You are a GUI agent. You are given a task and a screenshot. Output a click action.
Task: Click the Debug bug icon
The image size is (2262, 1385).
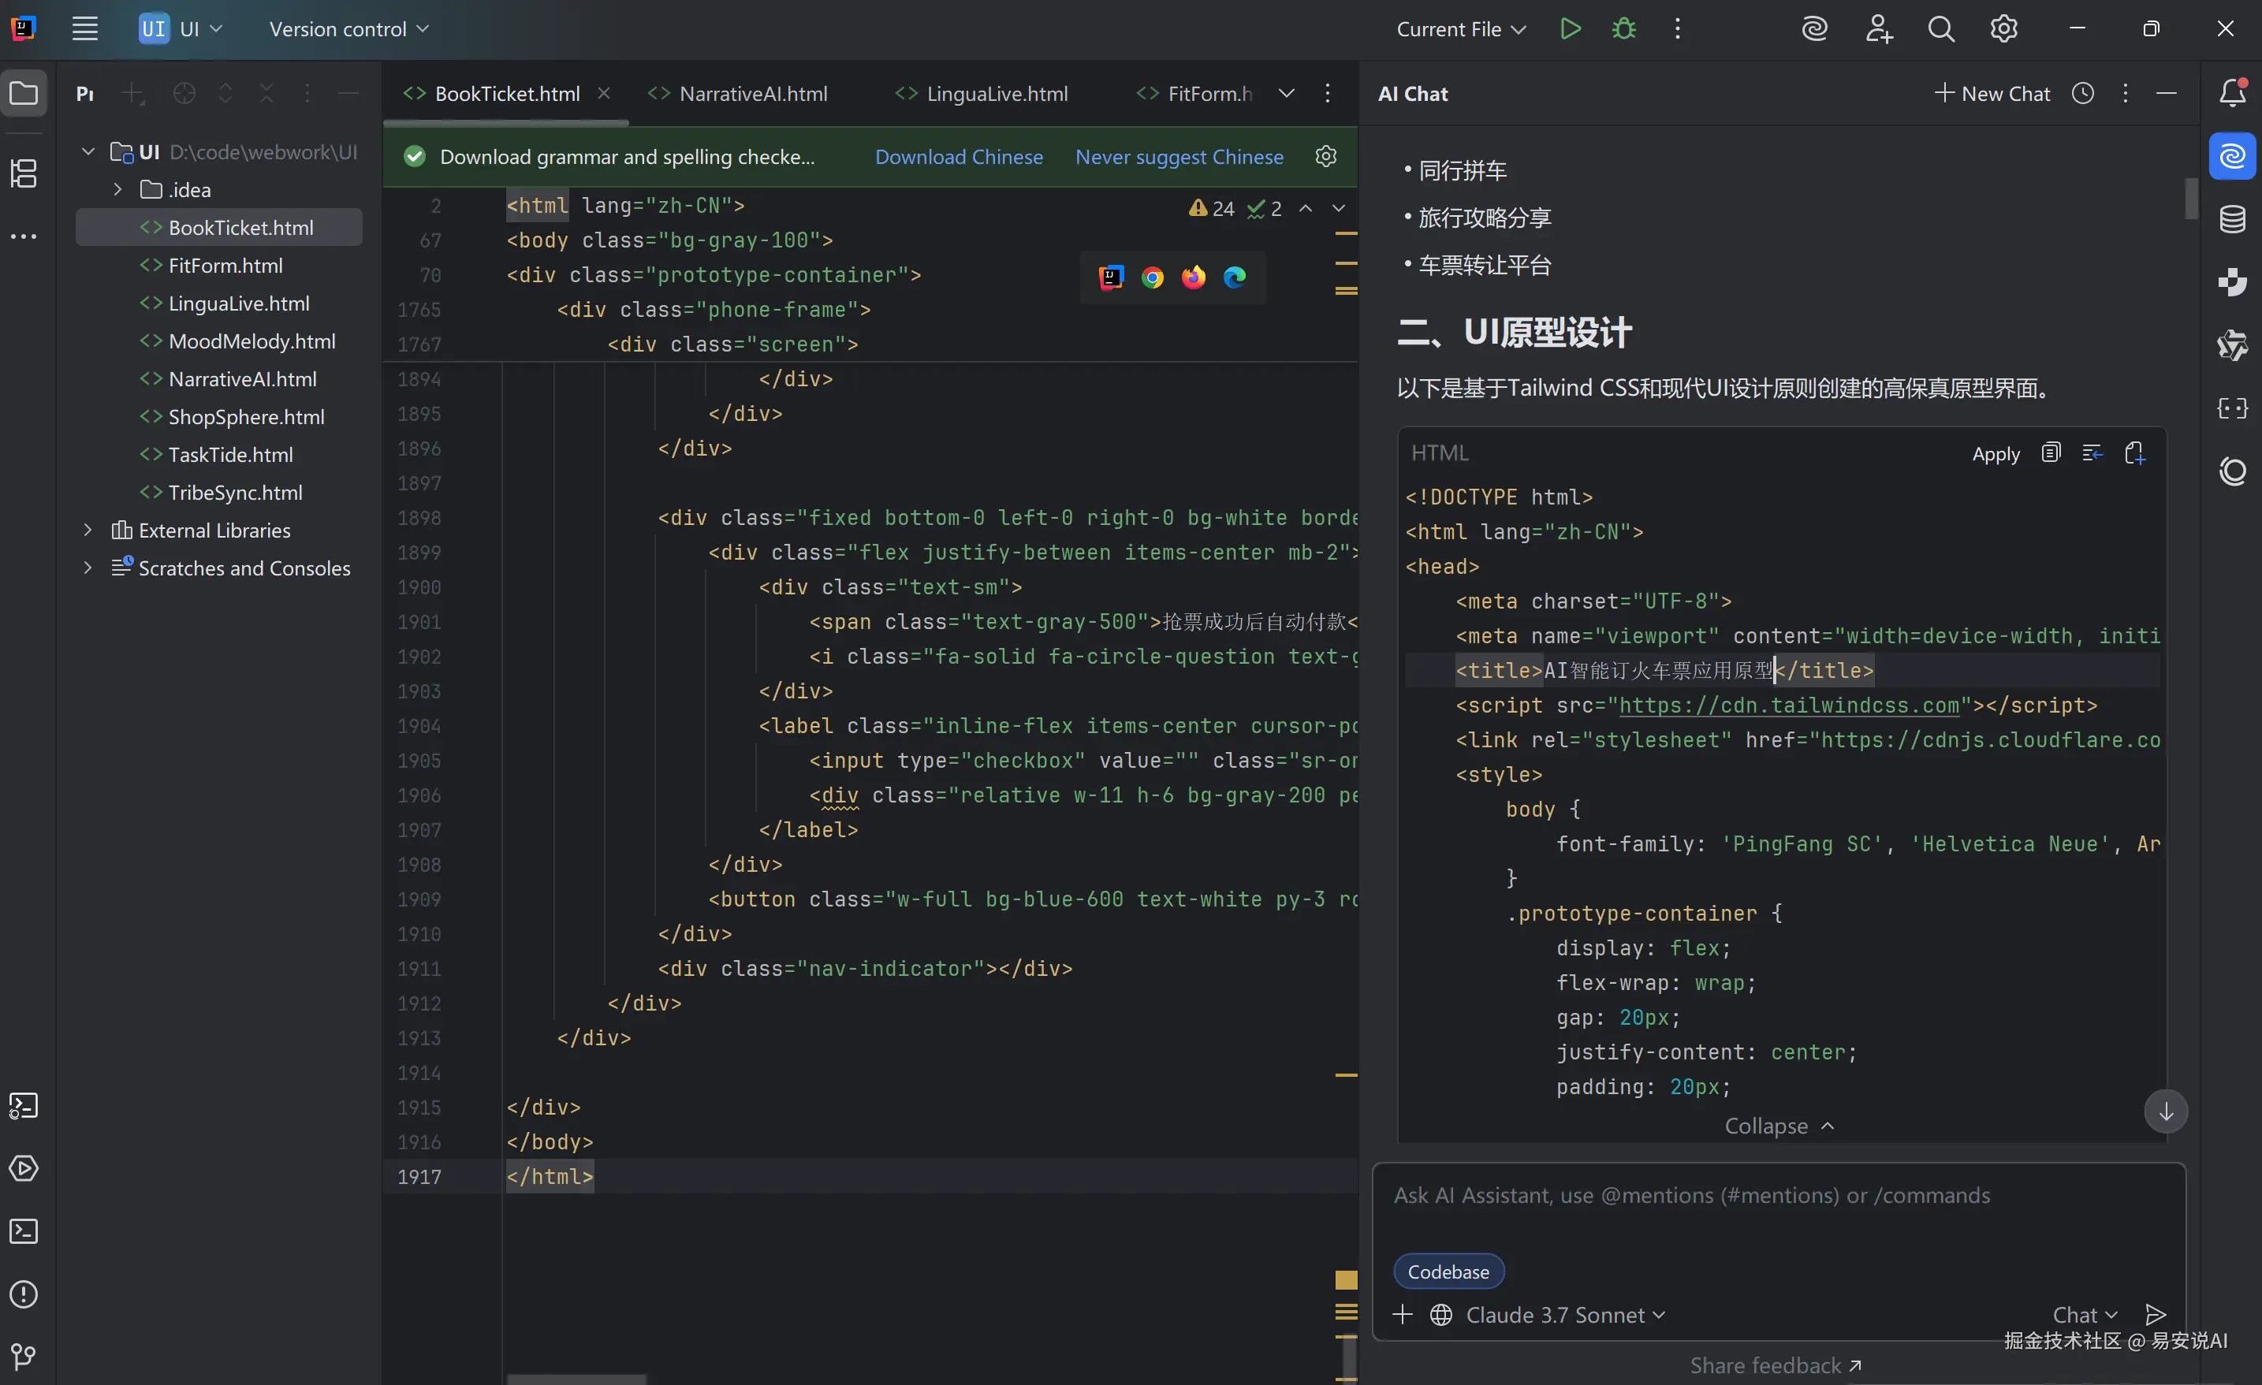tap(1623, 28)
